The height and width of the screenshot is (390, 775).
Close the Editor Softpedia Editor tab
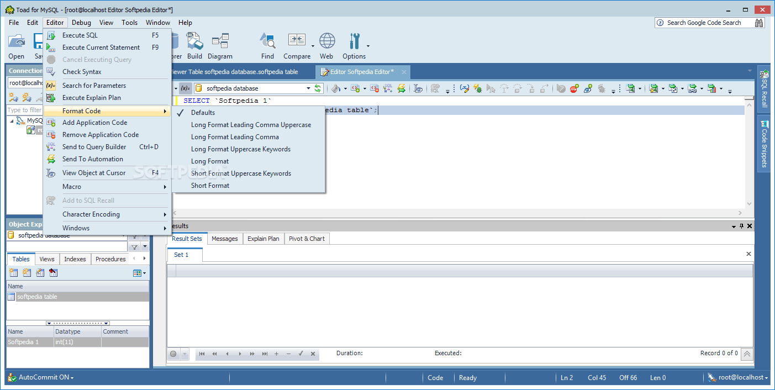tap(404, 72)
